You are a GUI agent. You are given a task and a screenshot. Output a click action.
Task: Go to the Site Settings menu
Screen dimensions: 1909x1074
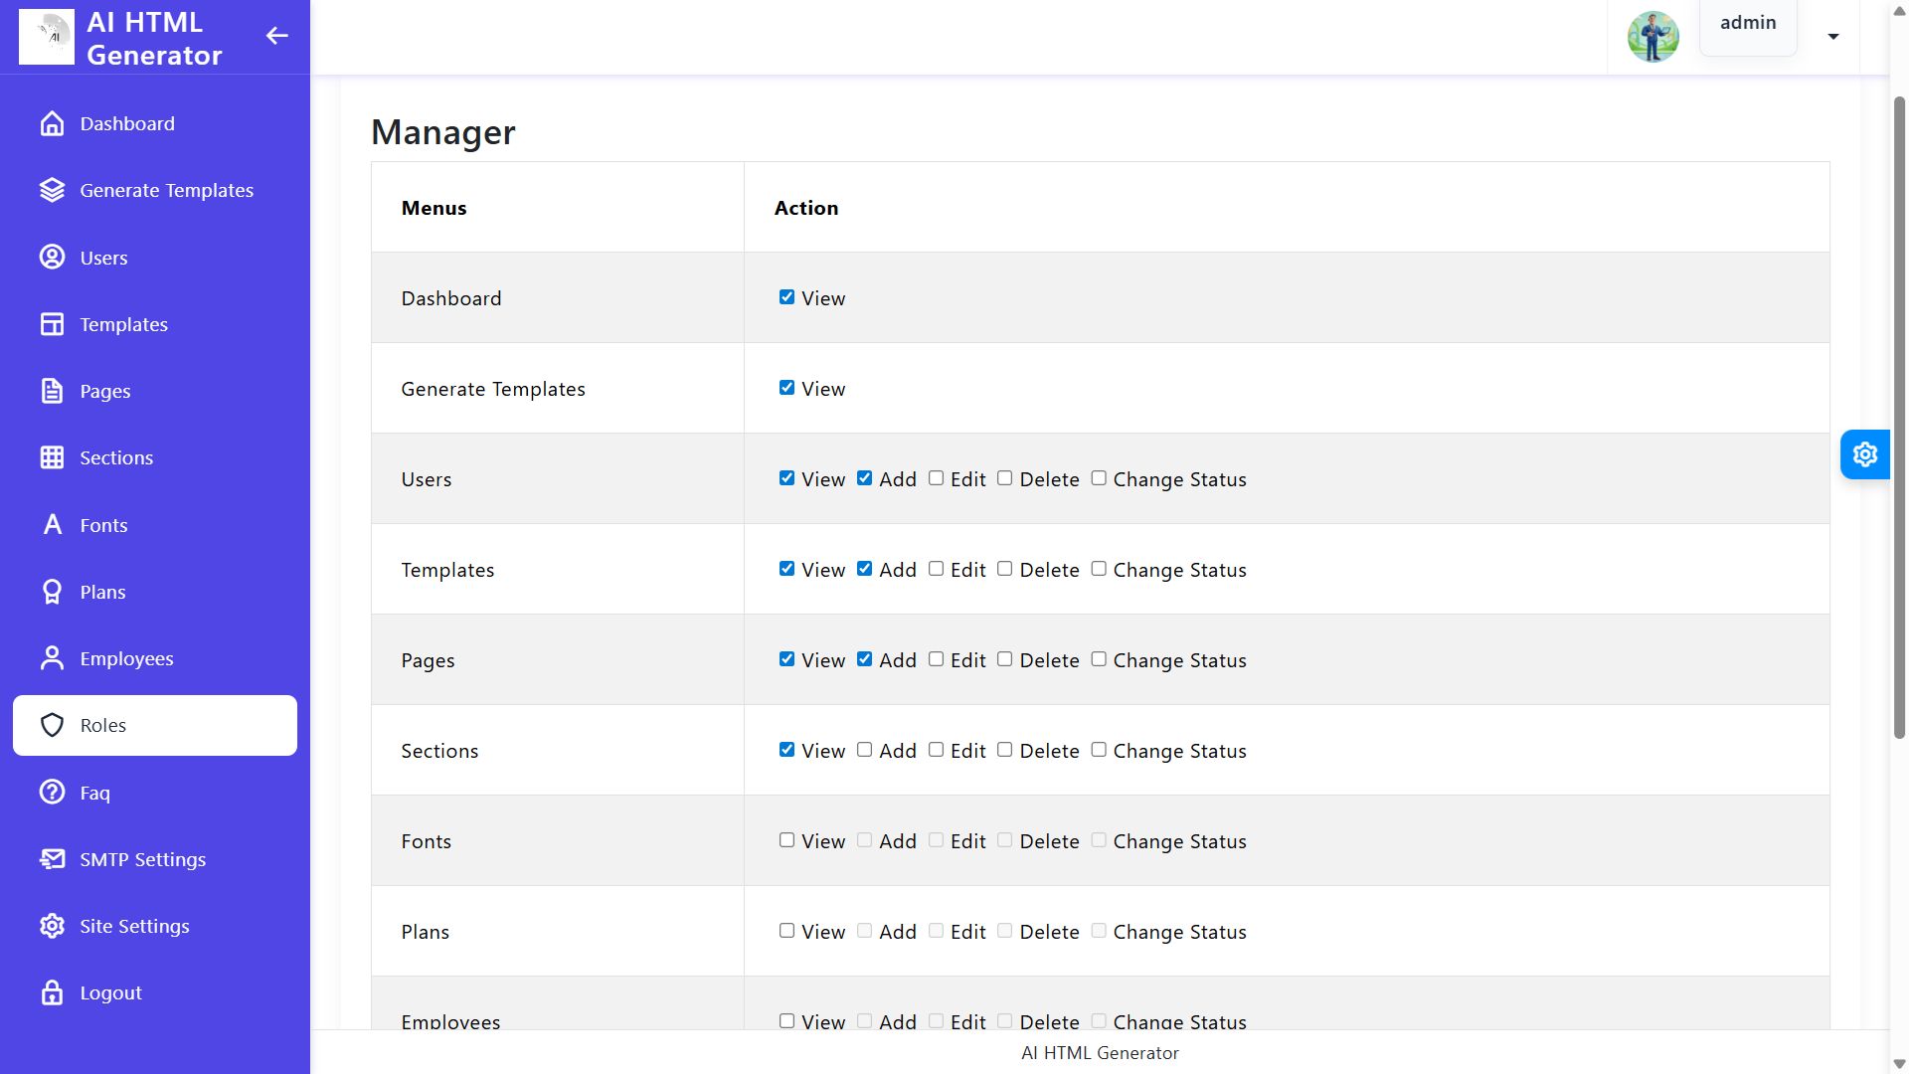pos(134,926)
